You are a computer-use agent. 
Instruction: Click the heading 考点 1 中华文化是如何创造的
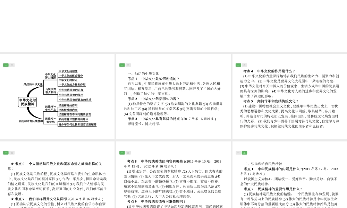tap(153, 79)
